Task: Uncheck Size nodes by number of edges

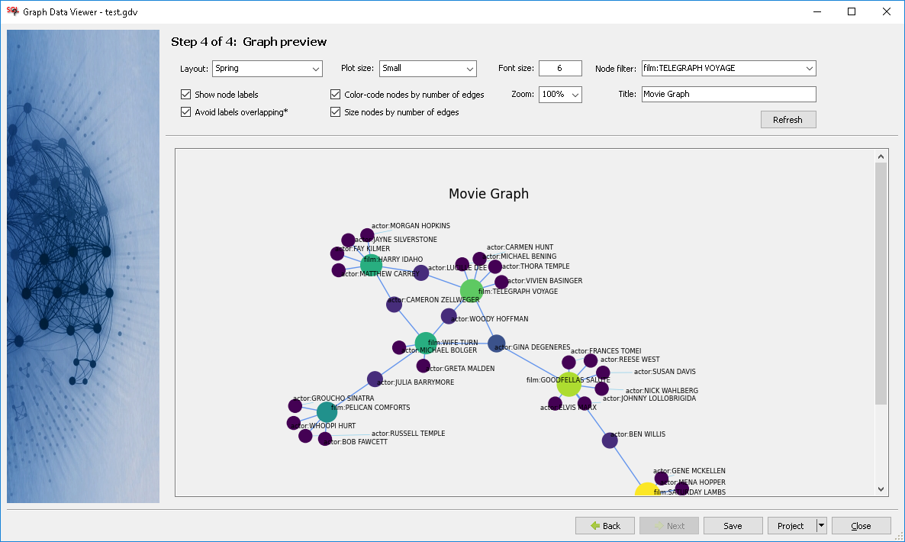Action: [x=335, y=112]
